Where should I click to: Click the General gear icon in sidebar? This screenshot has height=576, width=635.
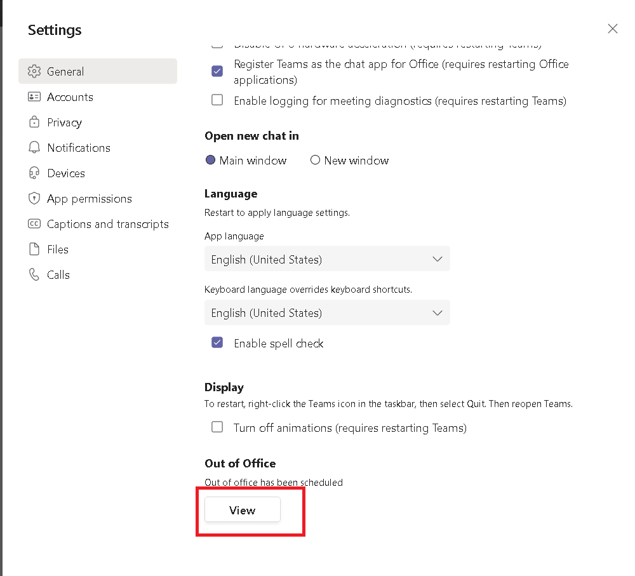(x=34, y=71)
